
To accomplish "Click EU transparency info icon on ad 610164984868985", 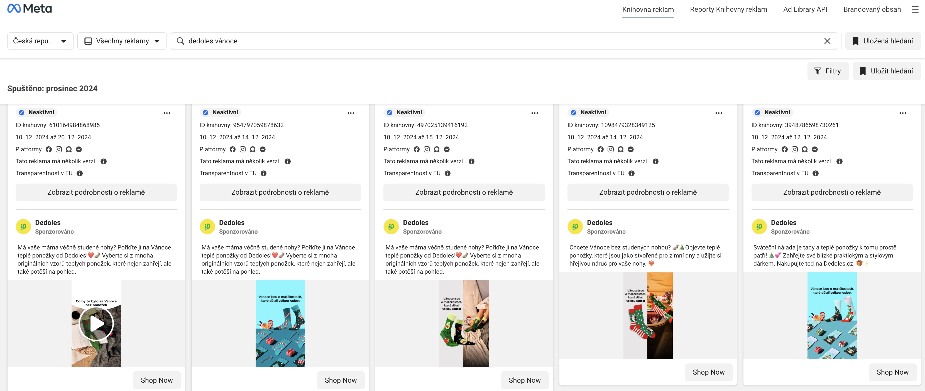I will pyautogui.click(x=80, y=173).
